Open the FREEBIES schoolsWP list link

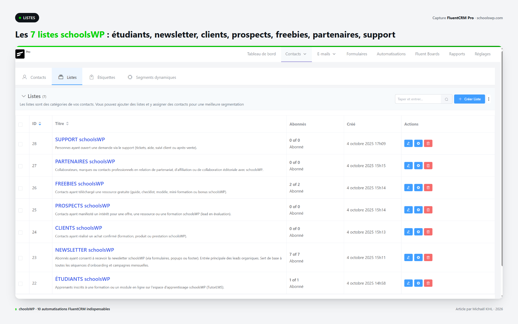click(x=79, y=184)
